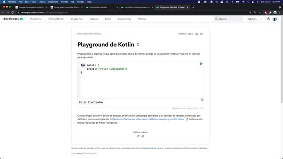This screenshot has height=159, width=283.
Task: Open the developers Android logo home link
Action: (13, 19)
